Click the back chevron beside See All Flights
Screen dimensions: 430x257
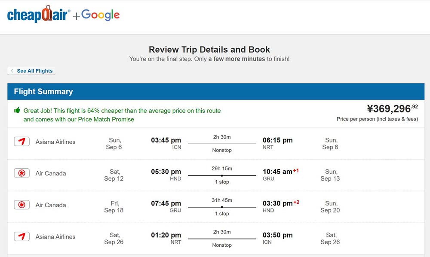click(x=12, y=71)
